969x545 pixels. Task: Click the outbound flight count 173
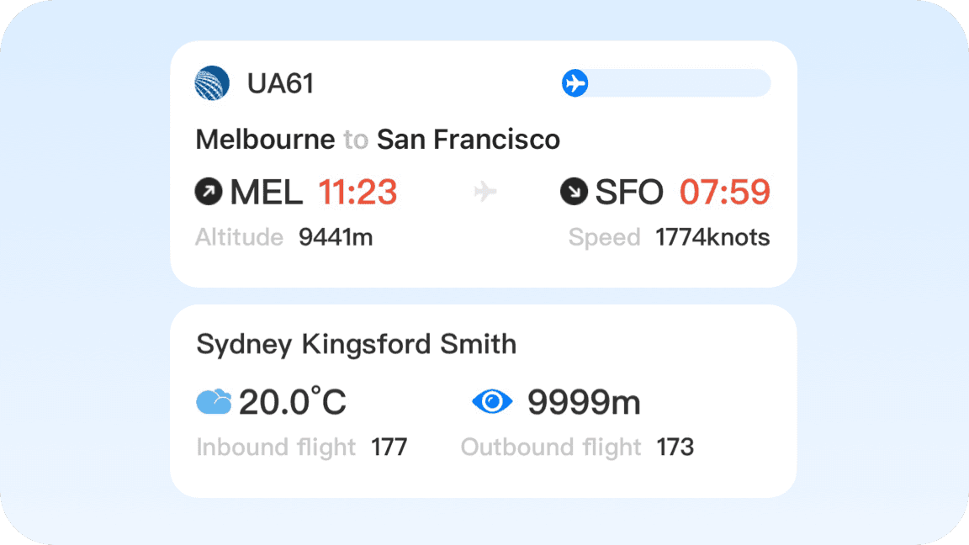[675, 447]
